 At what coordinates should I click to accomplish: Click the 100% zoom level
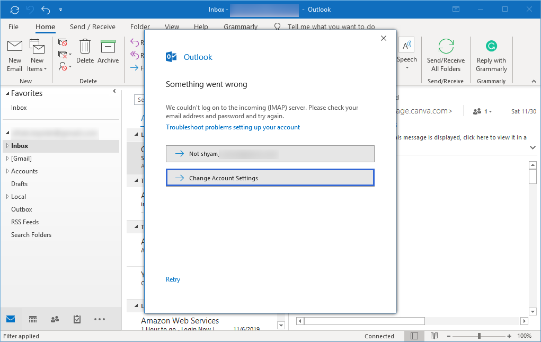525,336
